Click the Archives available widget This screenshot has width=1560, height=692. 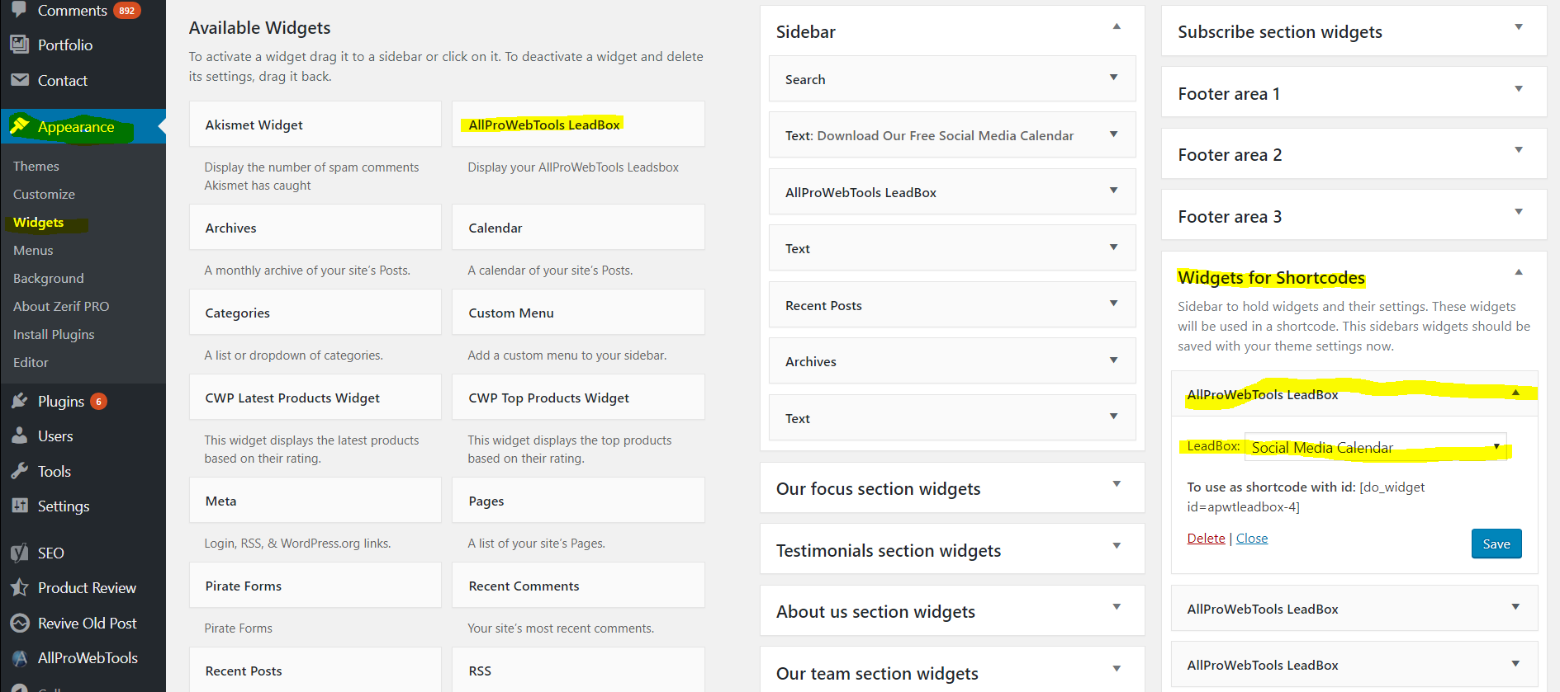[x=315, y=228]
